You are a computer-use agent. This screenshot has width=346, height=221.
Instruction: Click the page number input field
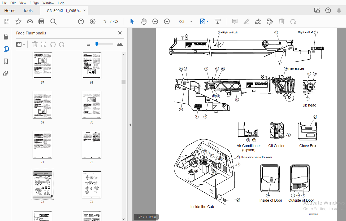pyautogui.click(x=105, y=21)
